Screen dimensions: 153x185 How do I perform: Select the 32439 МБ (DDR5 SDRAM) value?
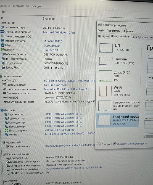(60, 93)
